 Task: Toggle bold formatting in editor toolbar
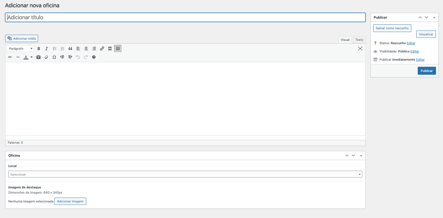[x=39, y=48]
